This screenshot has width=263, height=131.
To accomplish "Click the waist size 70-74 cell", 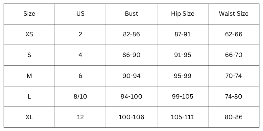I will tap(234, 76).
